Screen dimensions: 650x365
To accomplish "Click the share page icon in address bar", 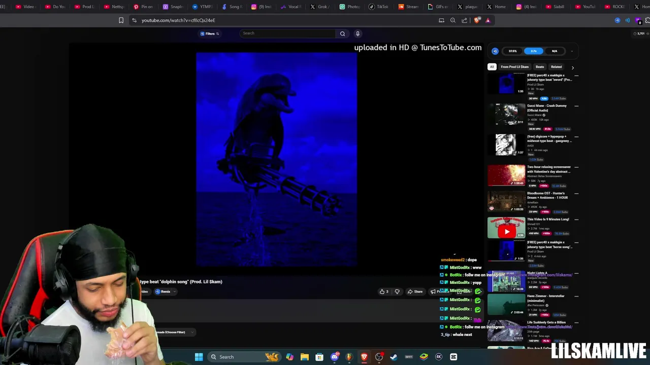I will [464, 20].
